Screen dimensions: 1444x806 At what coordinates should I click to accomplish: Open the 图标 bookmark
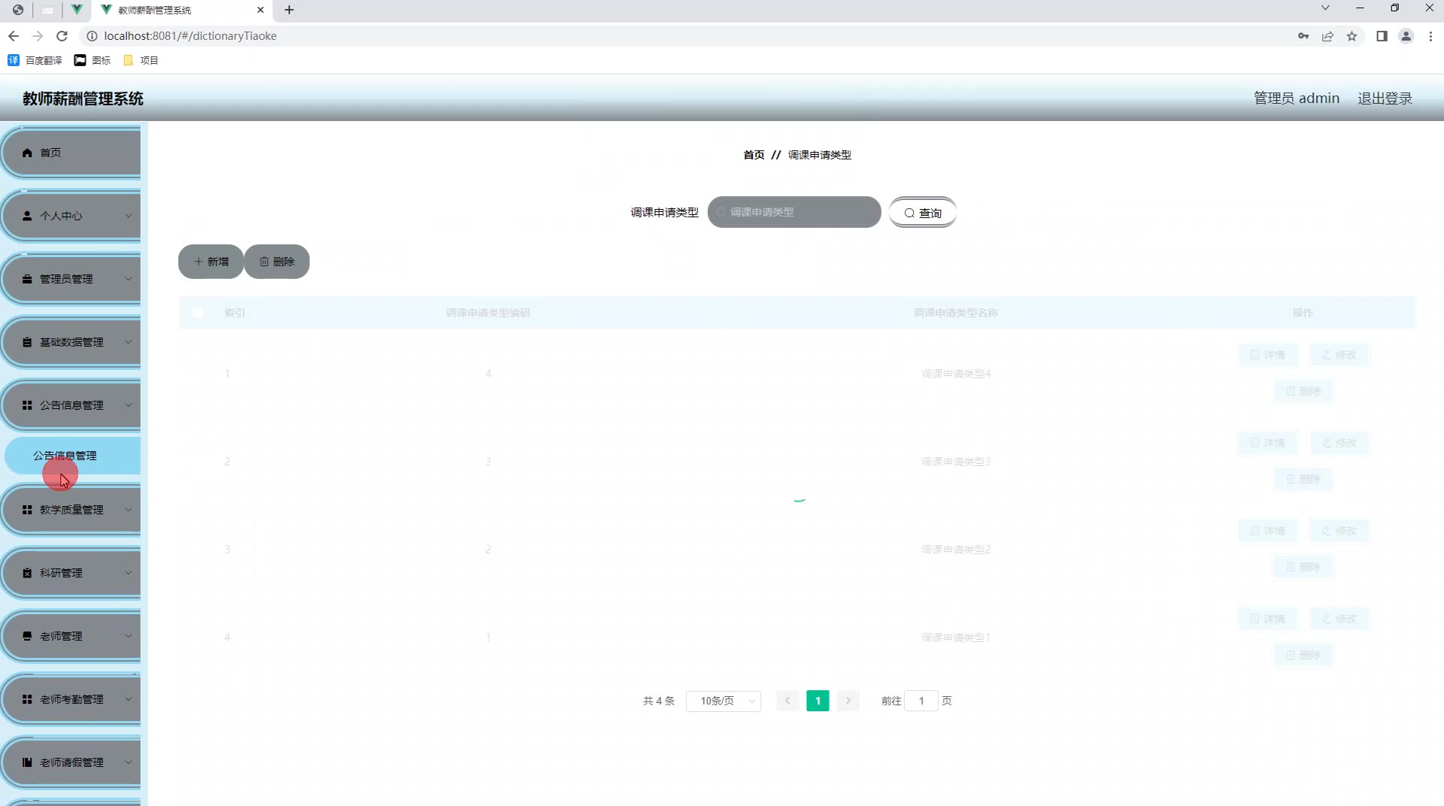point(93,60)
